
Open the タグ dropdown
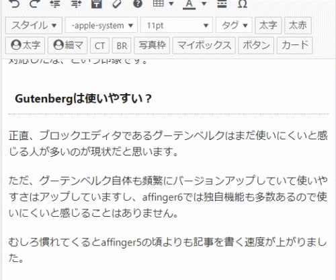pyautogui.click(x=234, y=26)
